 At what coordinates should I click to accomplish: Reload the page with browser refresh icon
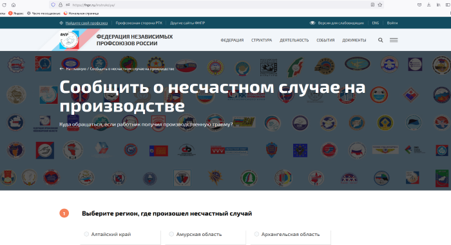click(4, 5)
